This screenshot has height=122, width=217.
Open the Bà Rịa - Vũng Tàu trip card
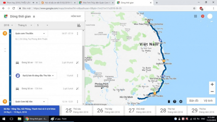coord(30,110)
